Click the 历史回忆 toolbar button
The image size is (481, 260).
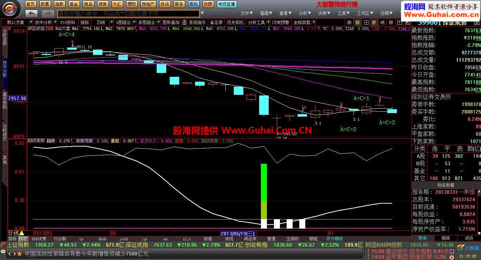[x=235, y=22]
